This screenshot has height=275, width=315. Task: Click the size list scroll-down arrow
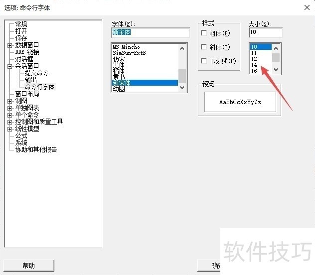pos(276,69)
